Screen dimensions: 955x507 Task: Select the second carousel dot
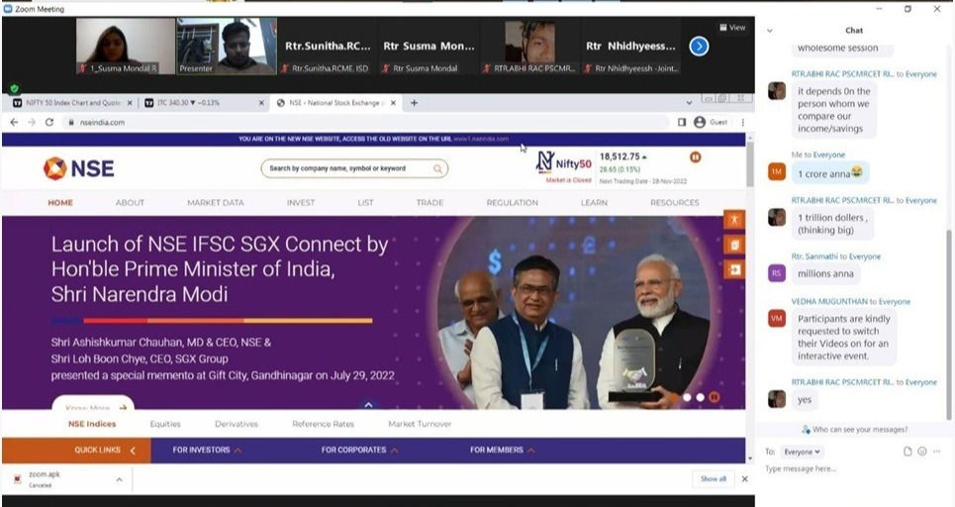point(687,397)
